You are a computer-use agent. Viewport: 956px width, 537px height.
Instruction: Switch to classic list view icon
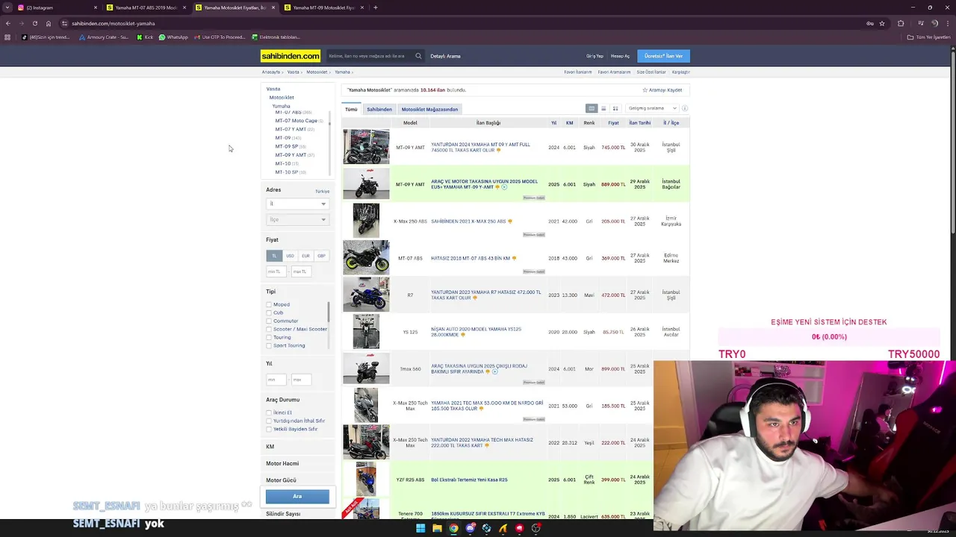[x=592, y=108]
